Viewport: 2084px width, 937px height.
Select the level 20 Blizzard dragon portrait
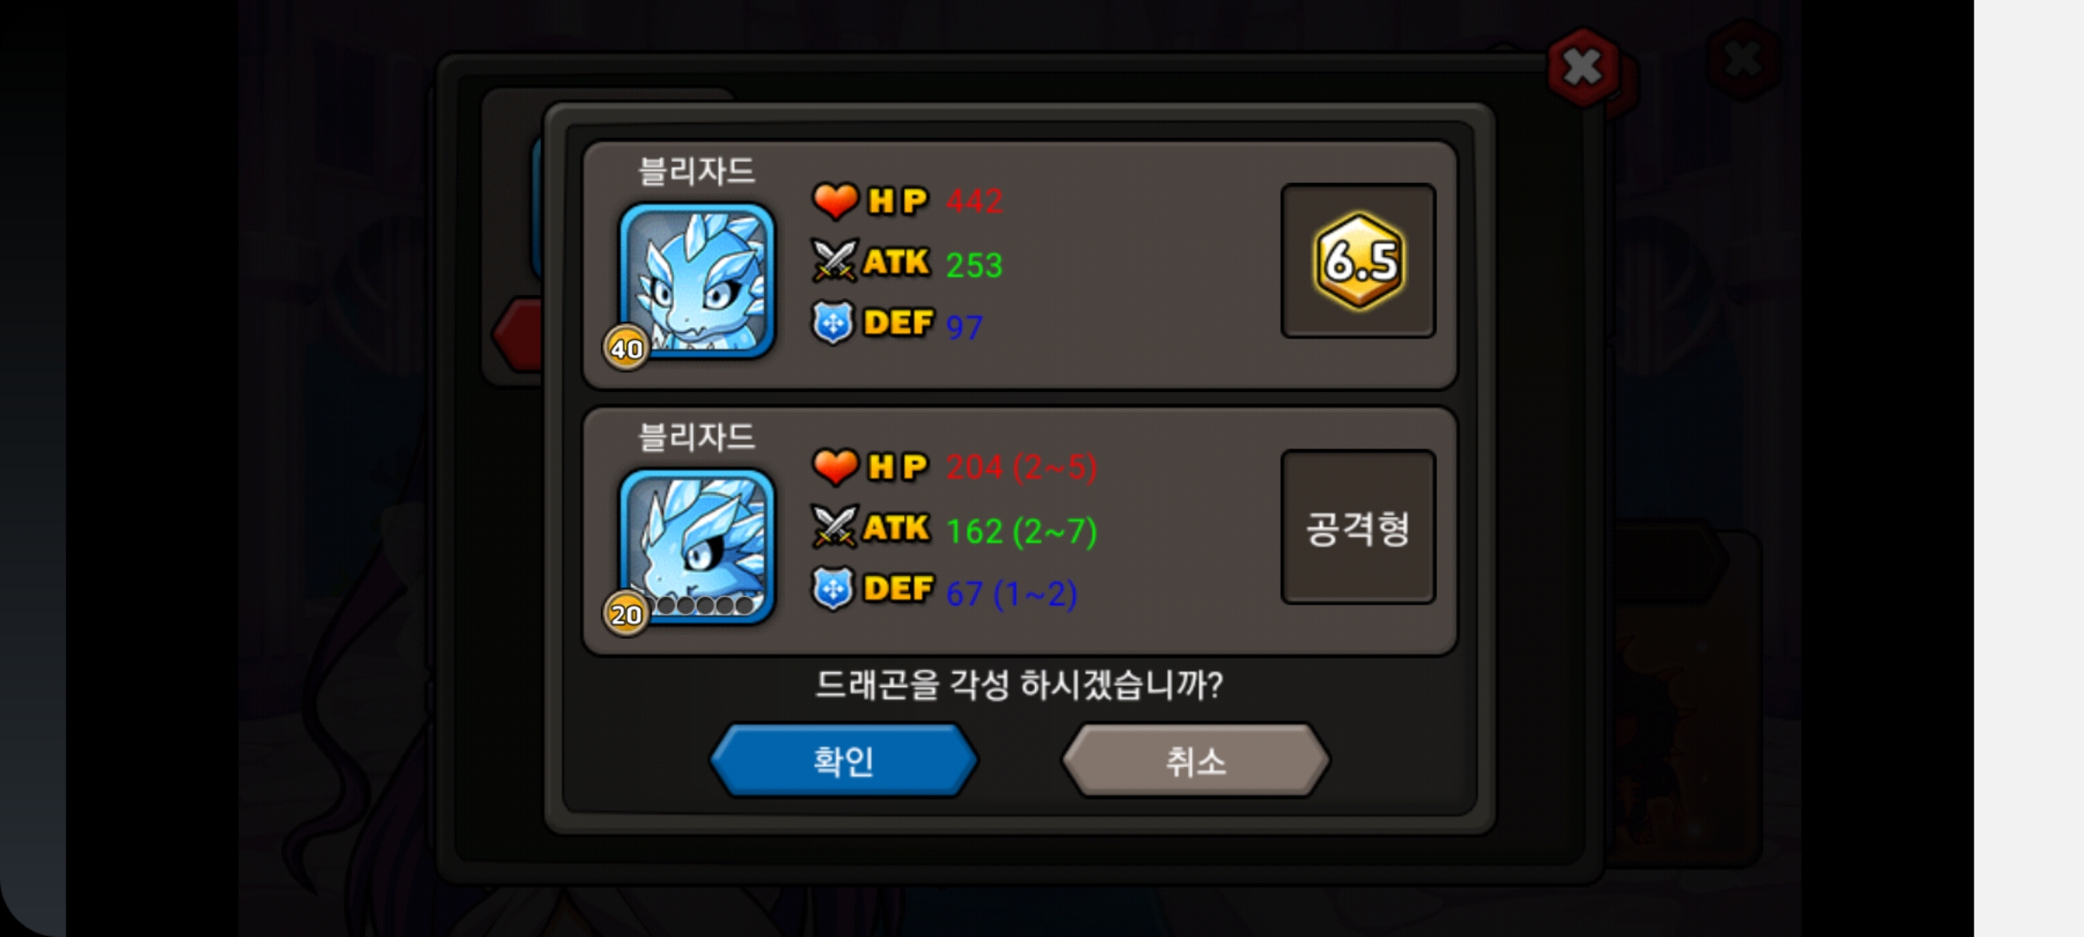(x=696, y=546)
